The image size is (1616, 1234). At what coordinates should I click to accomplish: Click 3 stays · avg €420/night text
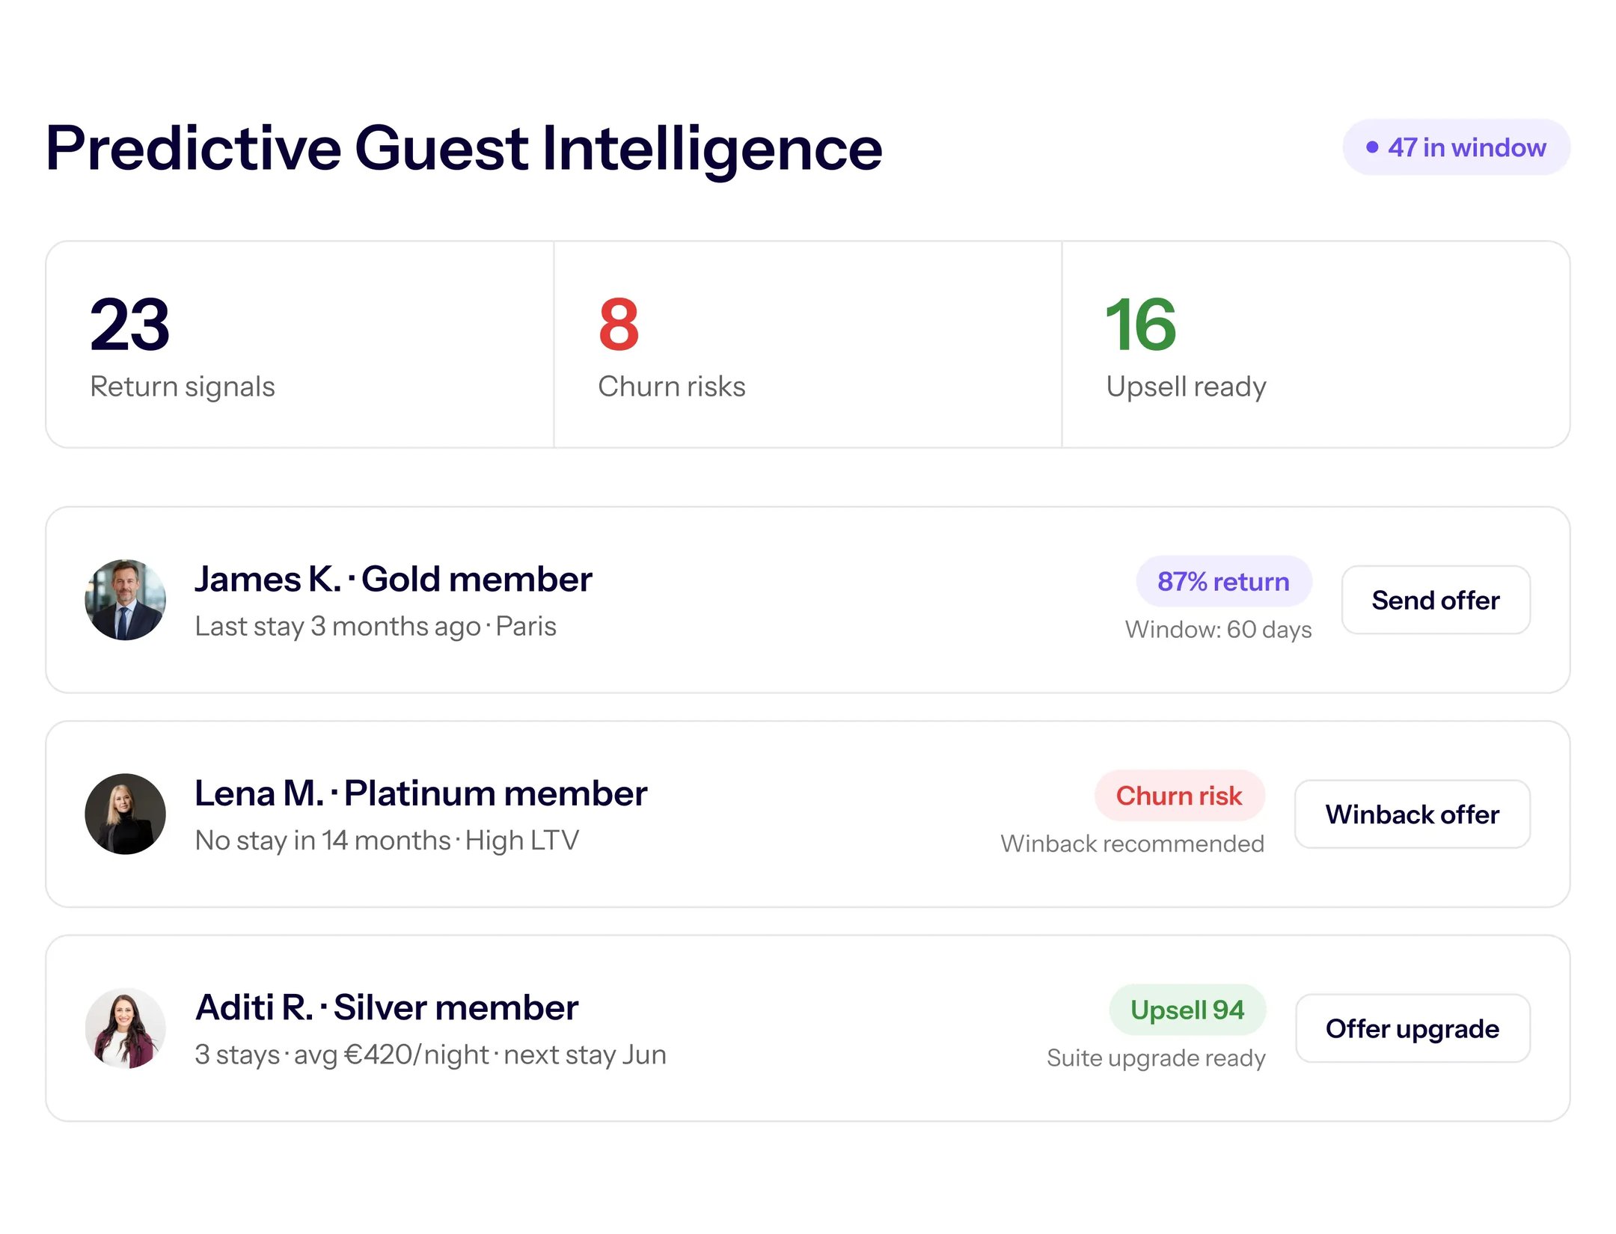coord(342,1055)
